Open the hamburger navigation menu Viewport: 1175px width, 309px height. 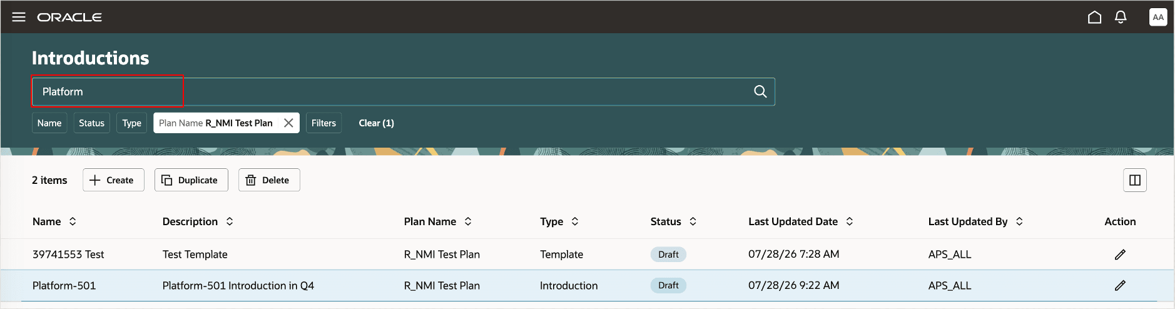19,17
